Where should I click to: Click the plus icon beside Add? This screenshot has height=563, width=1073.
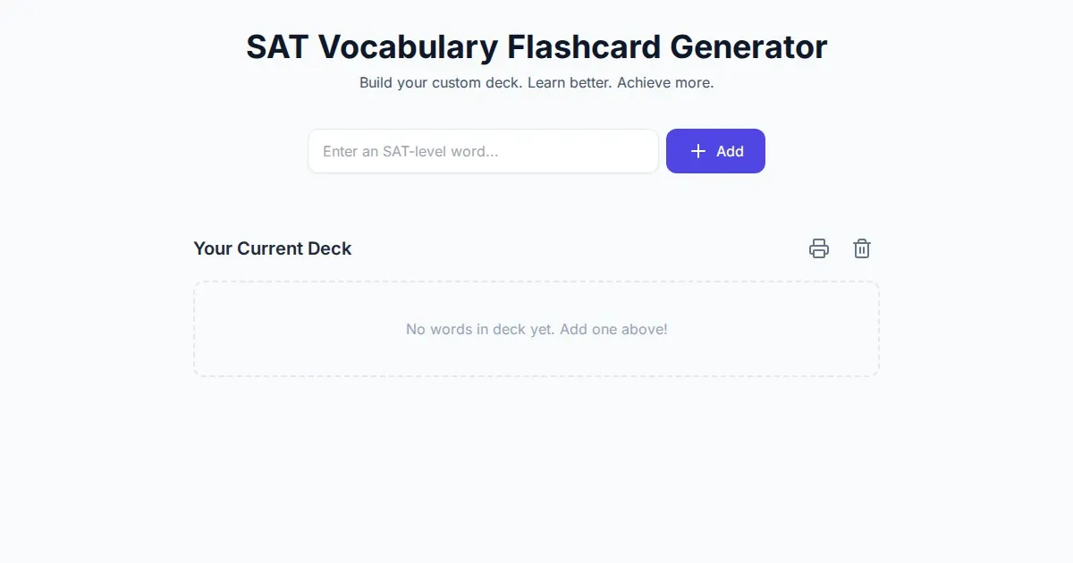[x=698, y=151]
